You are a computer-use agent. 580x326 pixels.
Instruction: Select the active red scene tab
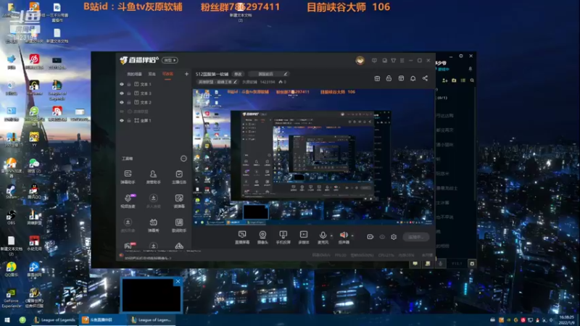click(x=167, y=74)
